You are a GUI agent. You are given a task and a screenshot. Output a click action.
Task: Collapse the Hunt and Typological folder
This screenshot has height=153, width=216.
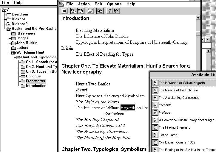[x=18, y=57]
